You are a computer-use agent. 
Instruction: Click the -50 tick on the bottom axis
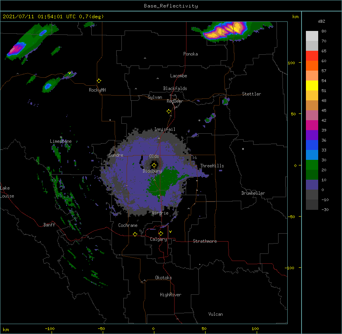pyautogui.click(x=101, y=328)
